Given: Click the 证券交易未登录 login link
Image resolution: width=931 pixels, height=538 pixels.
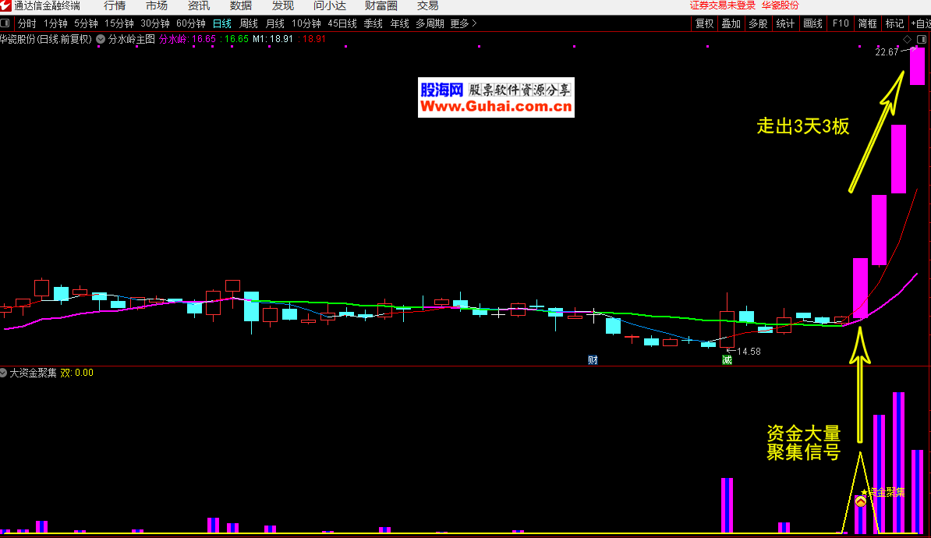Looking at the screenshot, I should pos(723,5).
